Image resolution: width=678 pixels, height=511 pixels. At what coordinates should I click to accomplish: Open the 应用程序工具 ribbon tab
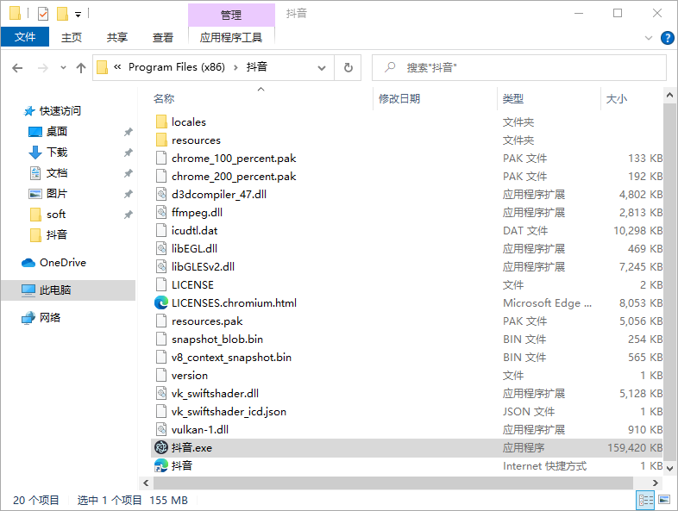231,38
